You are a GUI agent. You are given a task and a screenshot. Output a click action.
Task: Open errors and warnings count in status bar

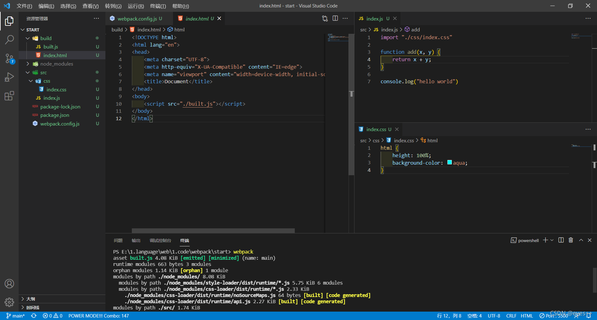[x=53, y=316]
